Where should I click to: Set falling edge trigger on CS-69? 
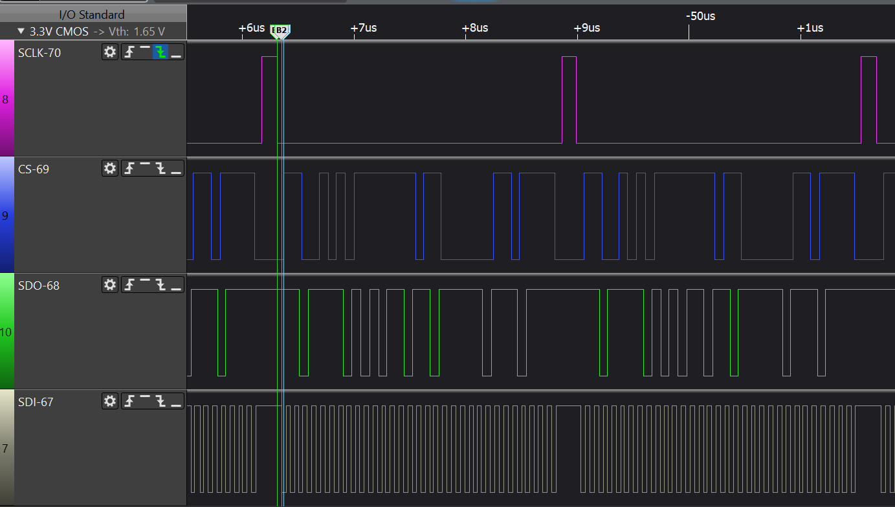(x=160, y=169)
